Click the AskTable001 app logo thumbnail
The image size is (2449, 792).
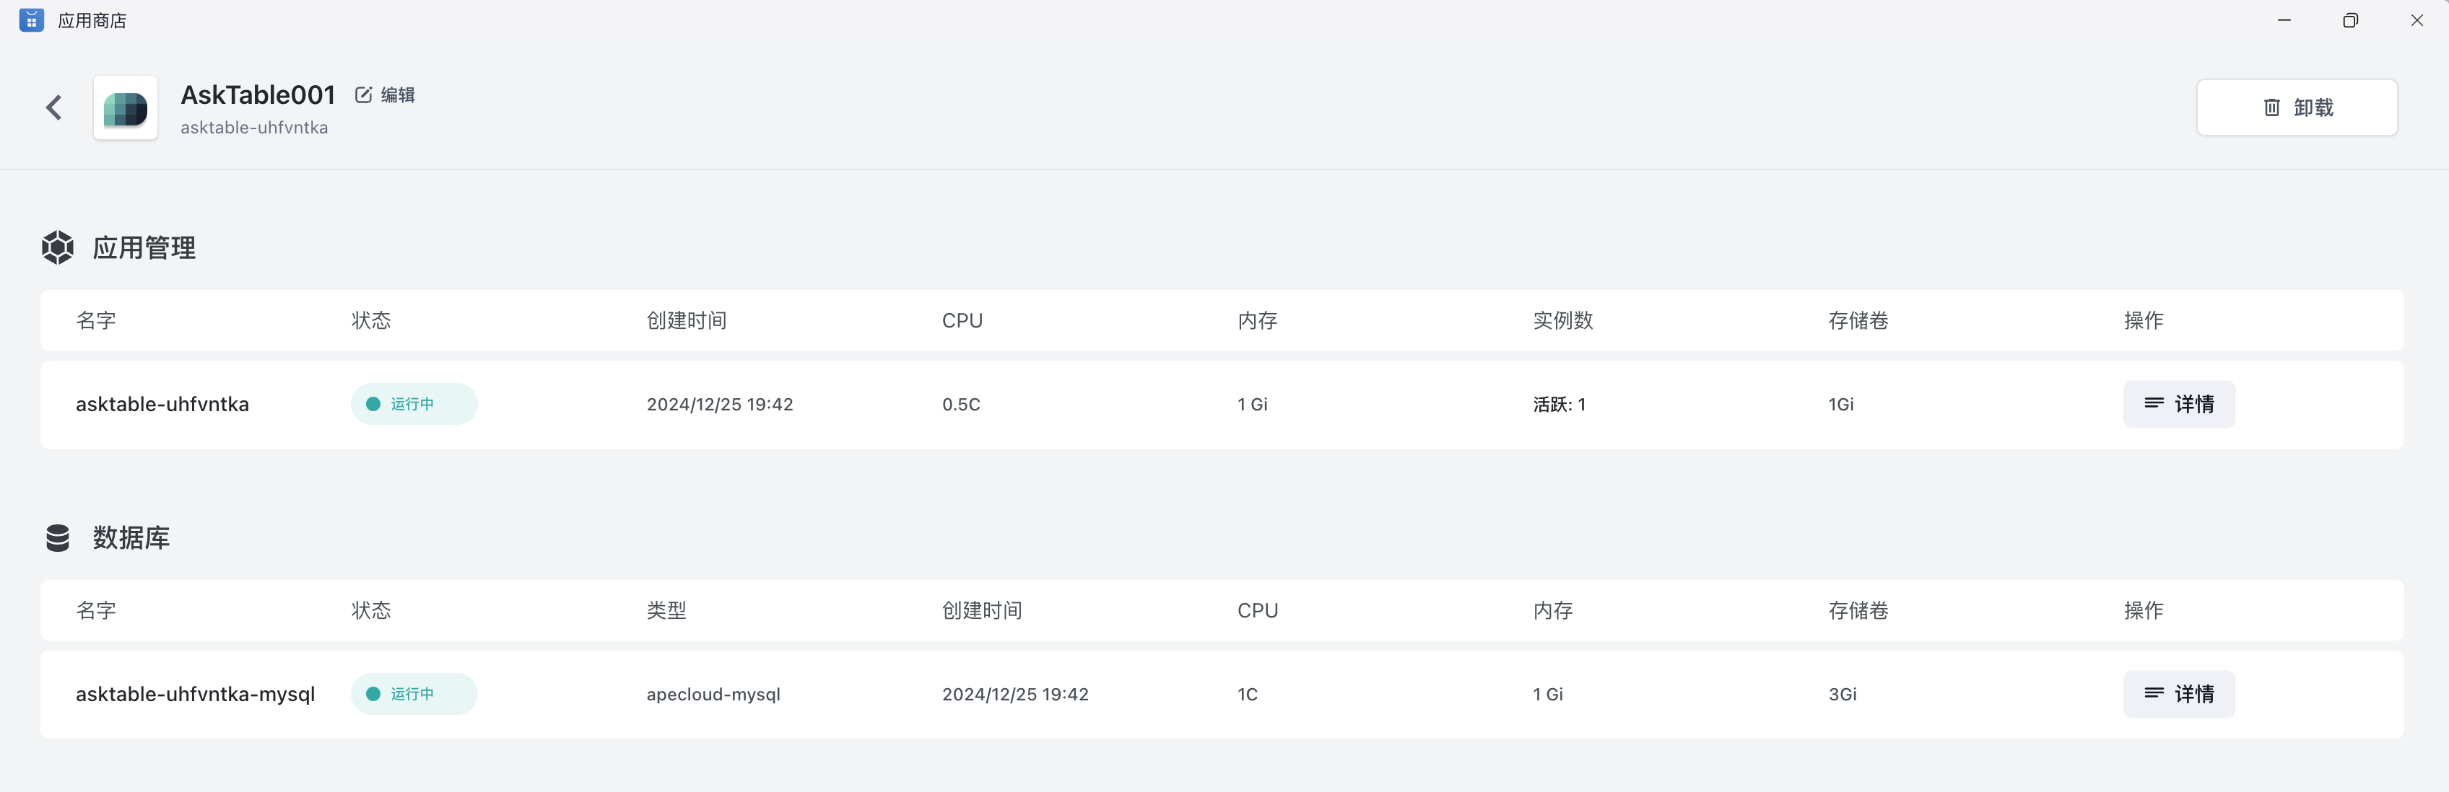point(126,108)
